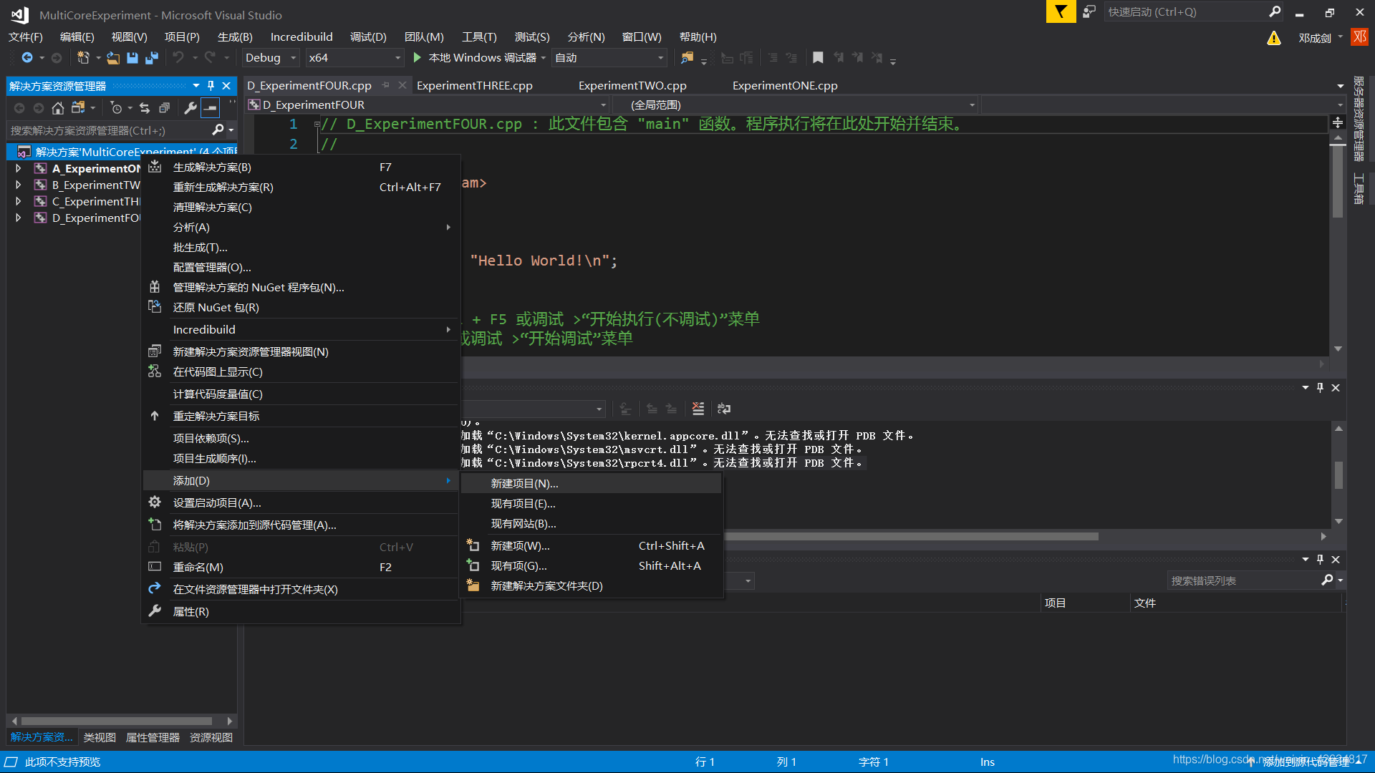Click the editor split window handle
Viewport: 1375px width, 773px height.
[1337, 123]
